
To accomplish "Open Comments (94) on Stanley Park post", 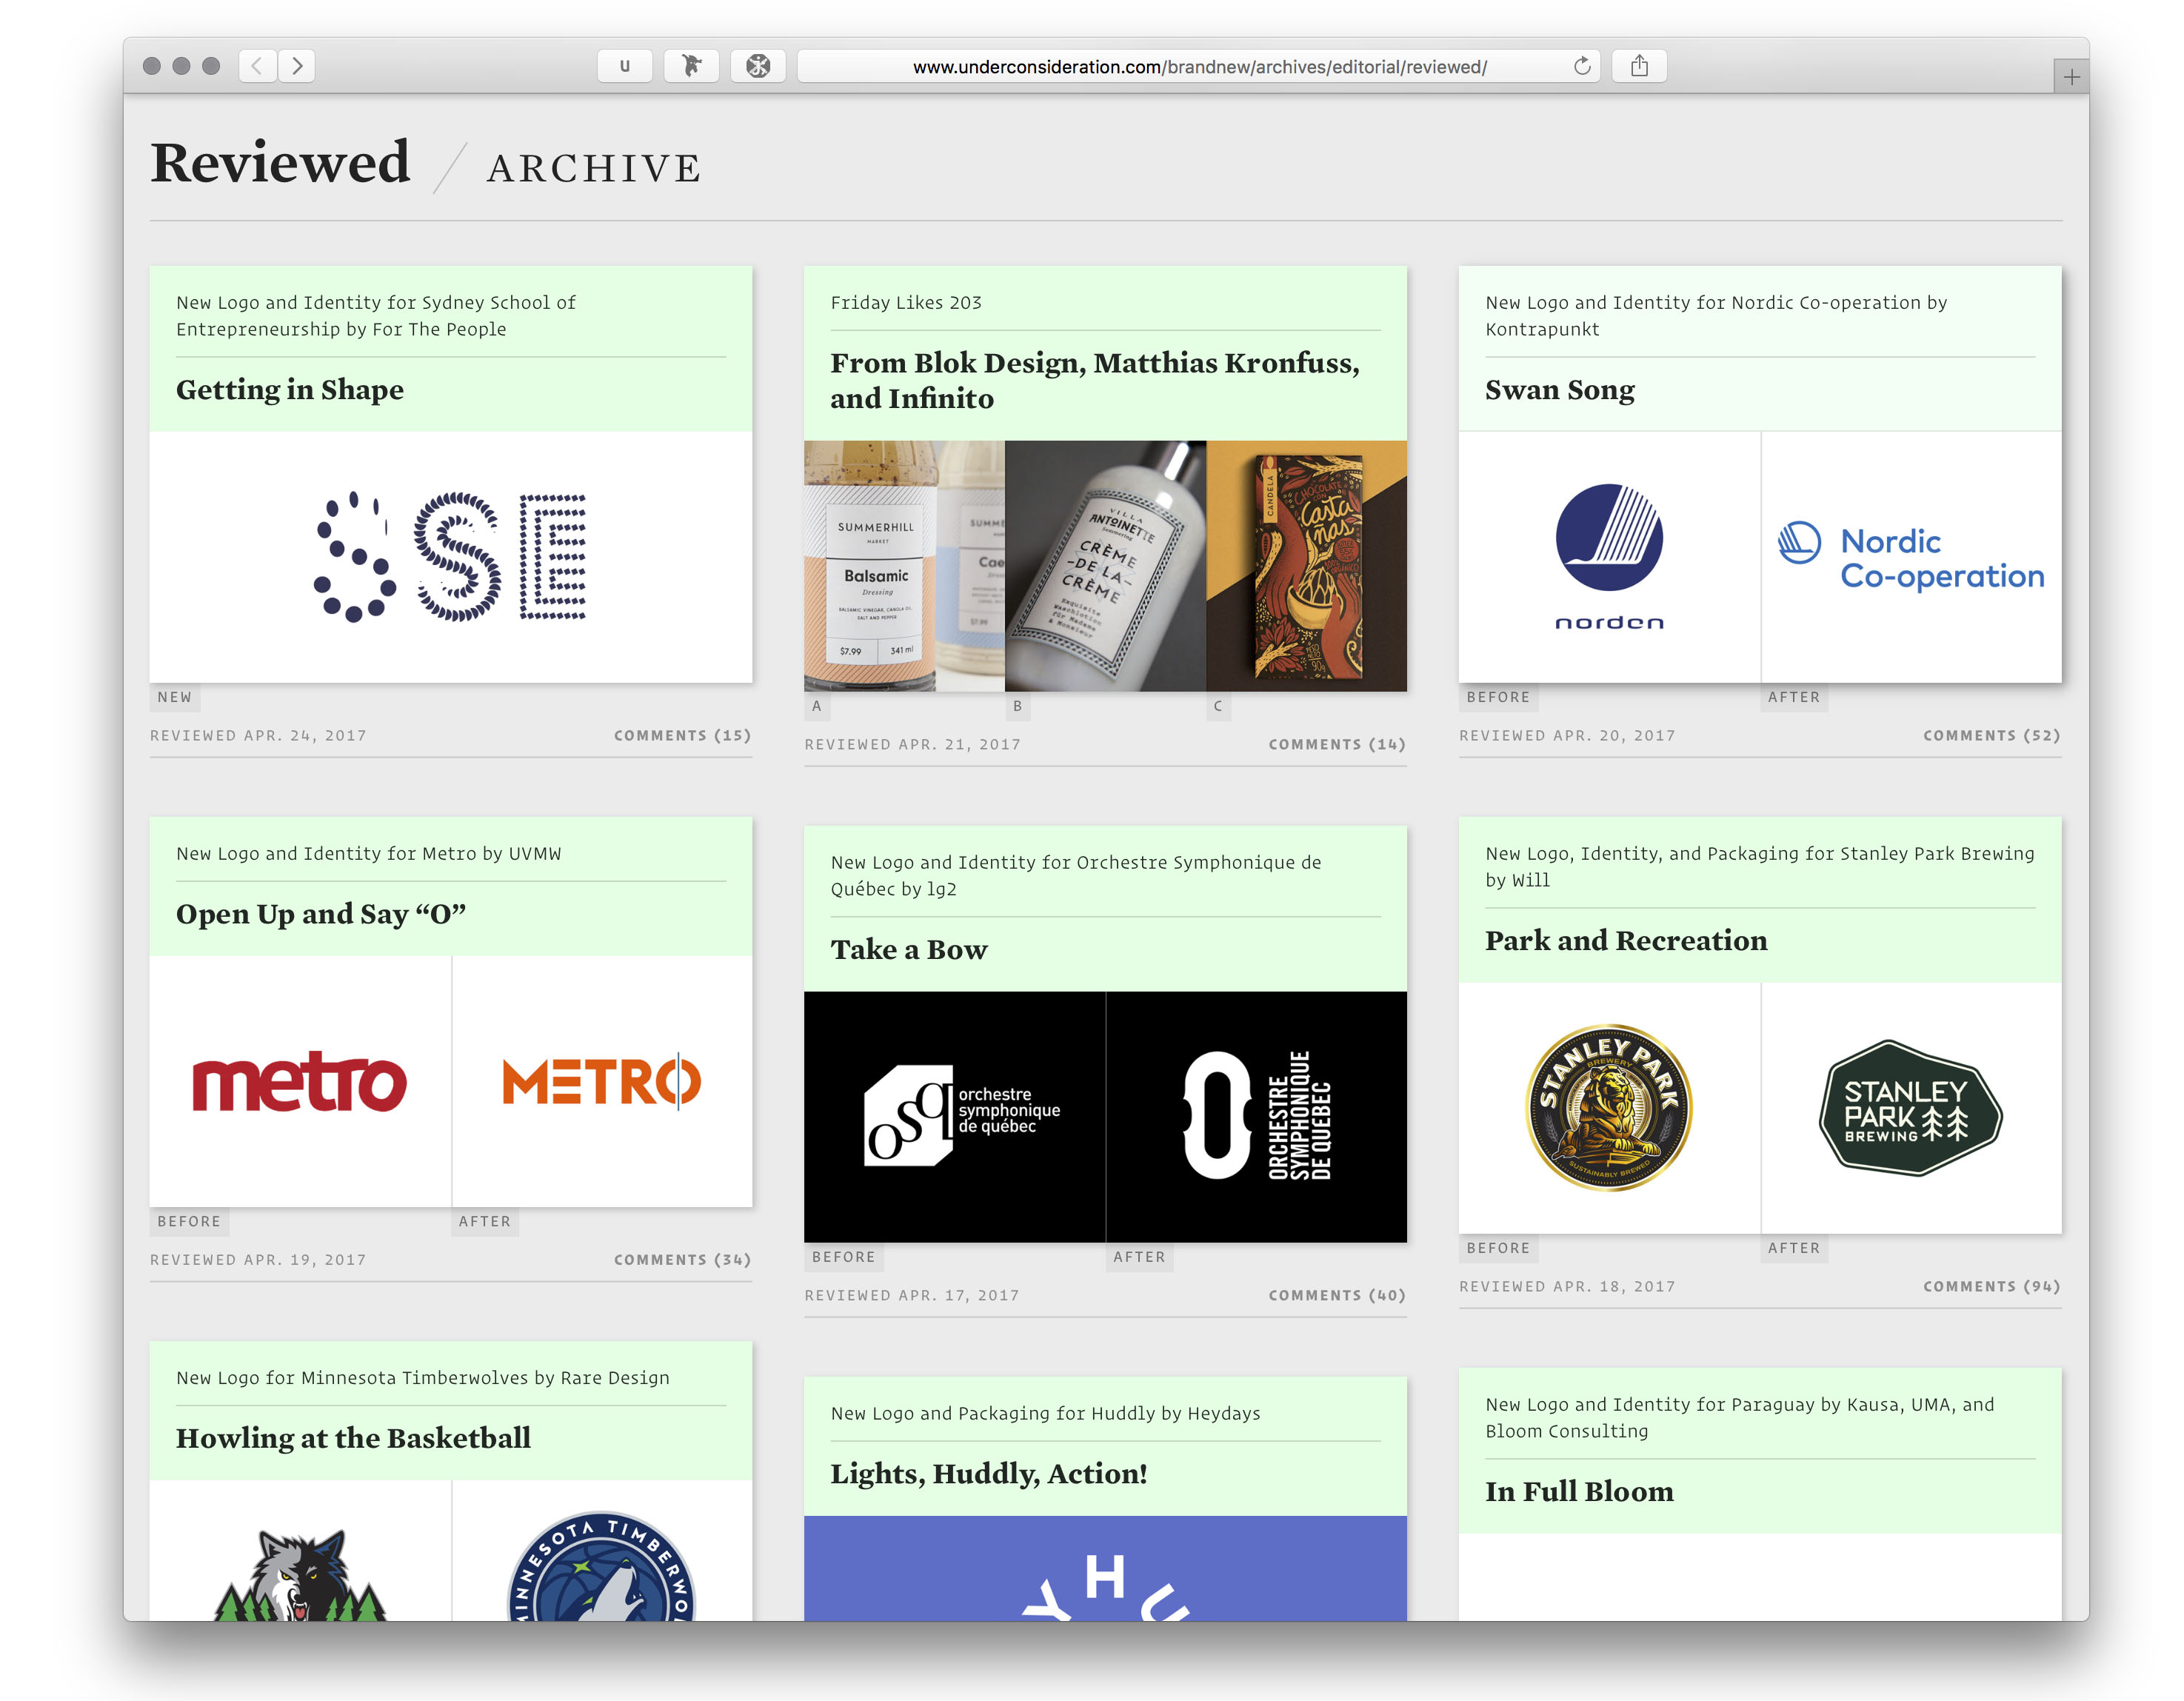I will point(1991,1286).
